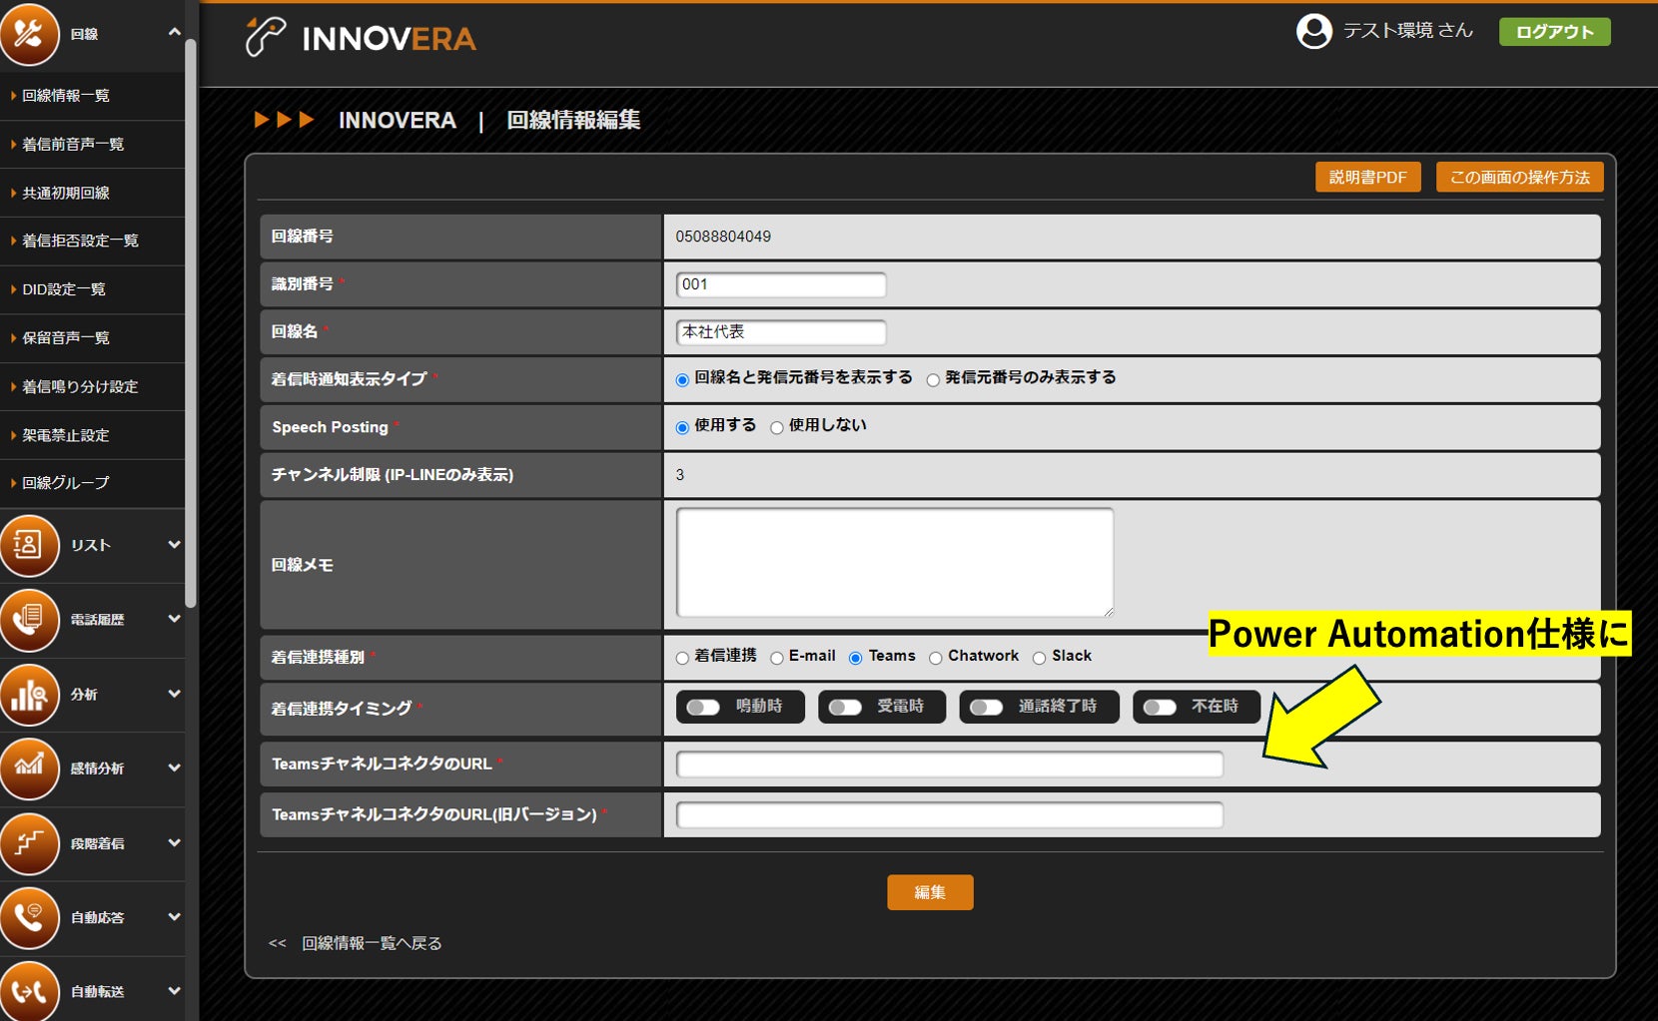Screen dimensions: 1658x1021
Task: Select 回線名と発信元番号を表示する radio option
Action: [x=682, y=379]
